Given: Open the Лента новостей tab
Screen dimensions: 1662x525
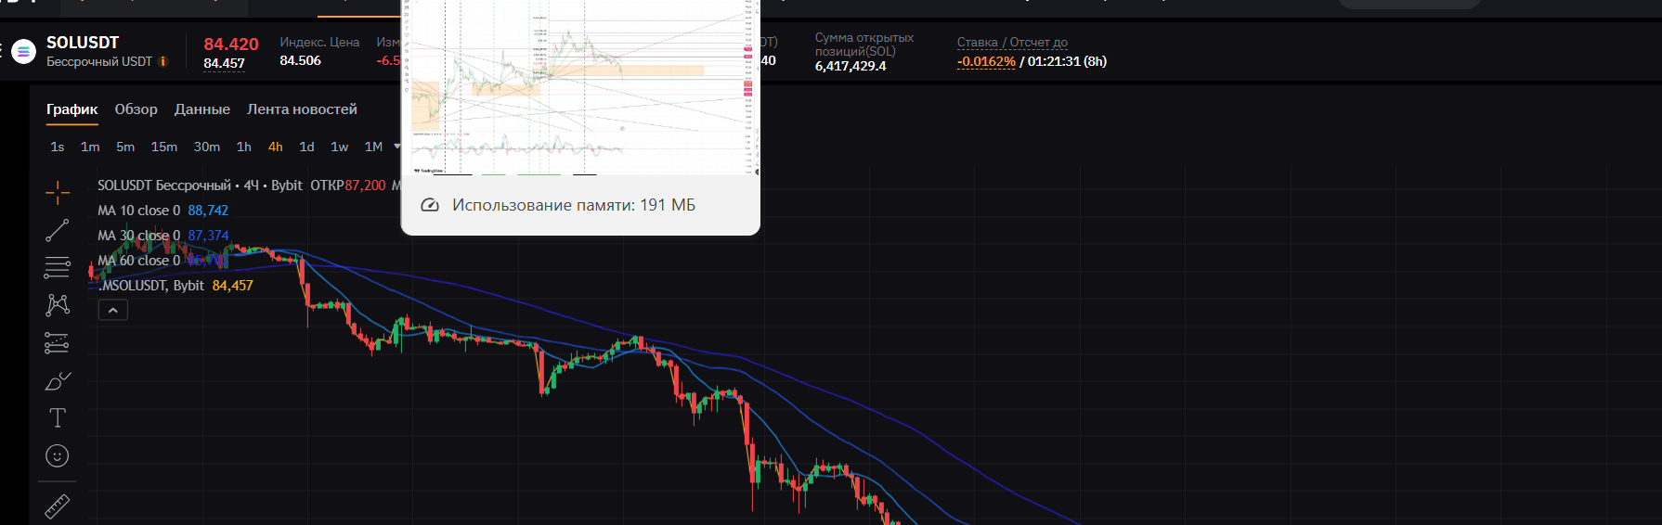Looking at the screenshot, I should [x=302, y=109].
